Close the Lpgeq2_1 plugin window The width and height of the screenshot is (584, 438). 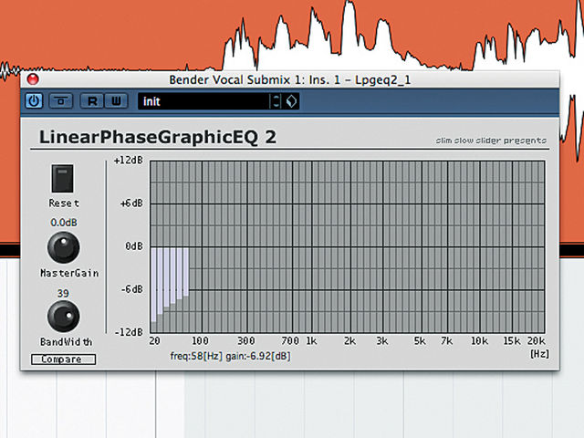tap(33, 79)
